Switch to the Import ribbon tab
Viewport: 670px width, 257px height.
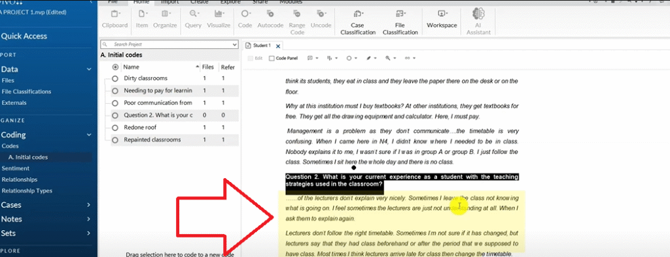169,2
